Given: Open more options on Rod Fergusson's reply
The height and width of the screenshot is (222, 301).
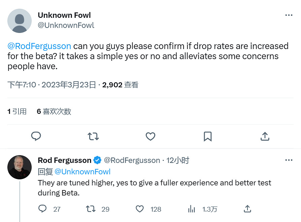Looking at the screenshot, I should 289,160.
